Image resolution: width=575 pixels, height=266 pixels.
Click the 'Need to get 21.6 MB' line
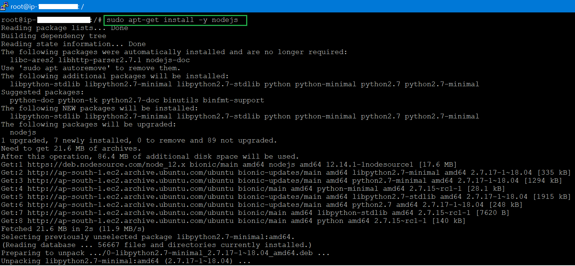coord(71,149)
